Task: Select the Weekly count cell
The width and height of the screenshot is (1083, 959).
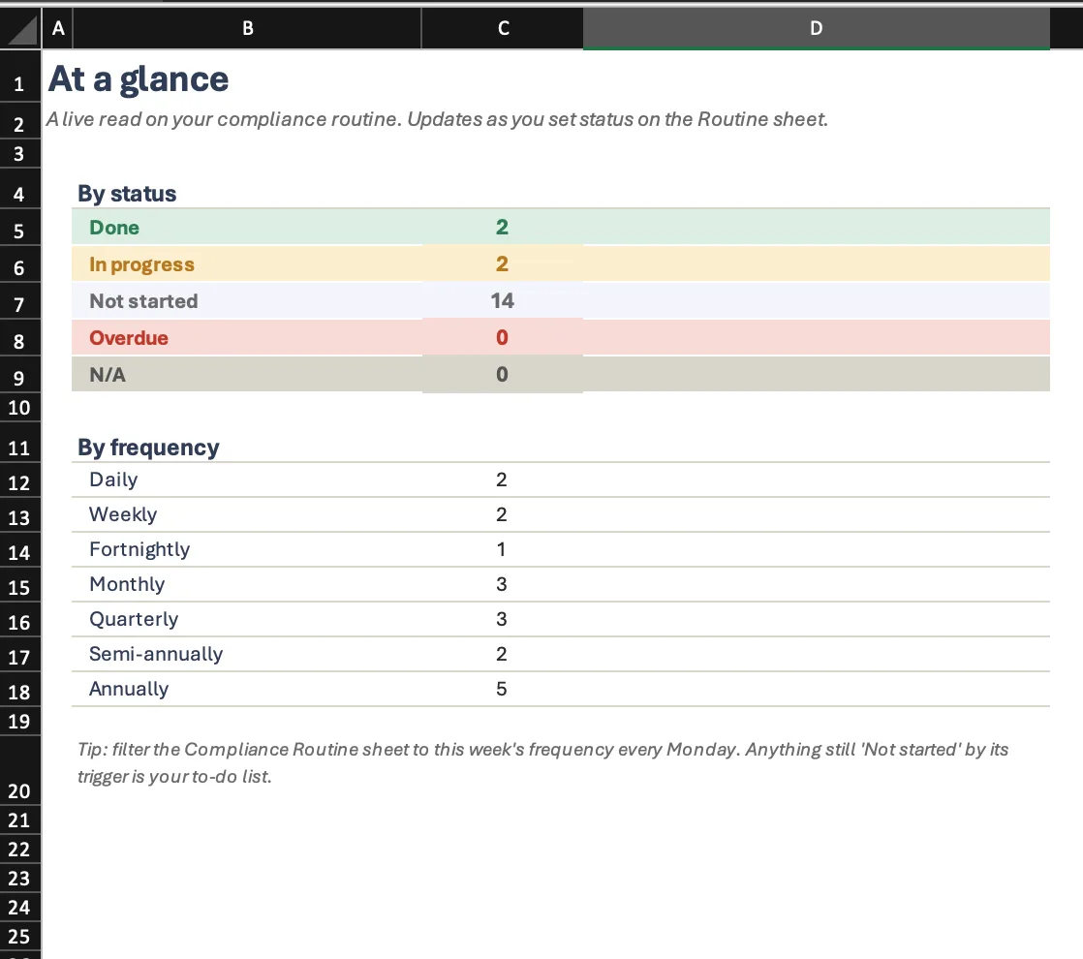Action: (x=502, y=514)
